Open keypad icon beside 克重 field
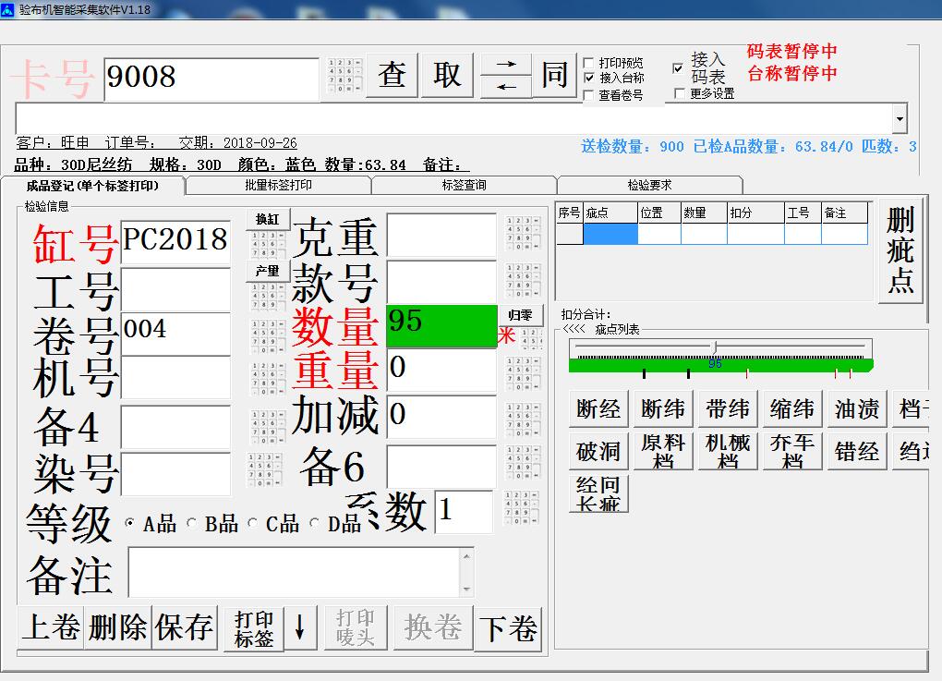The width and height of the screenshot is (942, 681). (523, 233)
